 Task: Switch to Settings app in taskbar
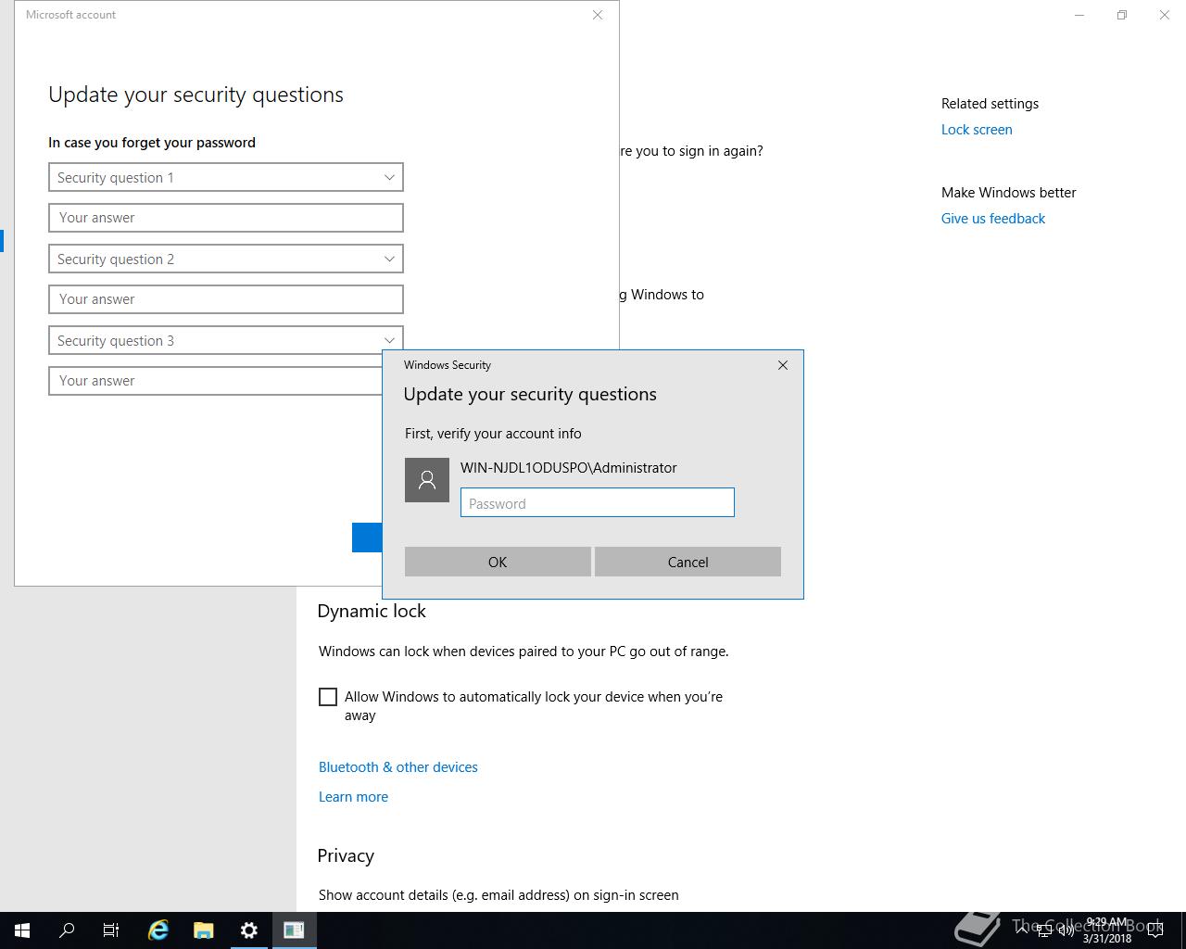point(248,930)
